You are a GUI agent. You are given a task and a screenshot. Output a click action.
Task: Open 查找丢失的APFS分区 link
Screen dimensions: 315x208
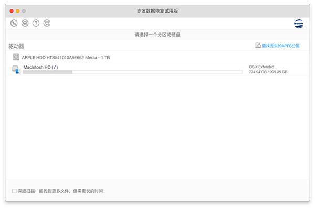pyautogui.click(x=281, y=46)
